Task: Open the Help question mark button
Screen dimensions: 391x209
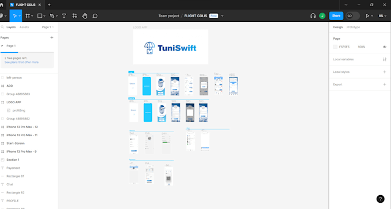Action: tap(380, 199)
